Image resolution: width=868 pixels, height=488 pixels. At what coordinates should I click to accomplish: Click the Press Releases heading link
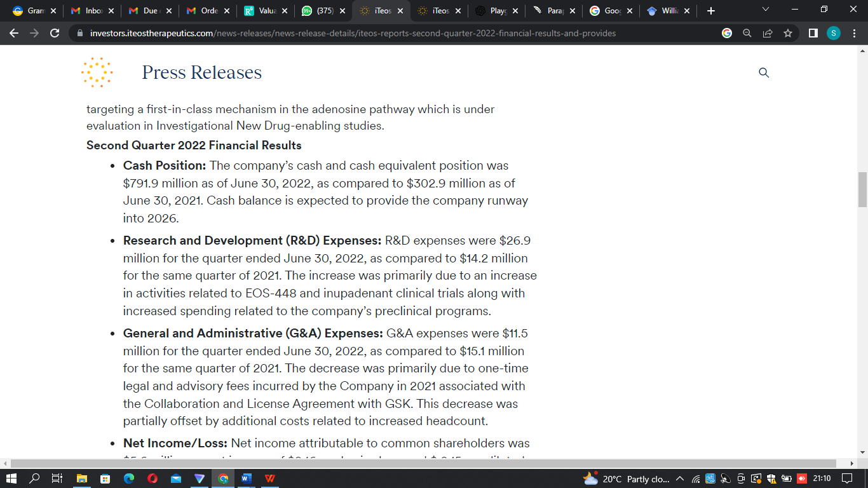(201, 72)
